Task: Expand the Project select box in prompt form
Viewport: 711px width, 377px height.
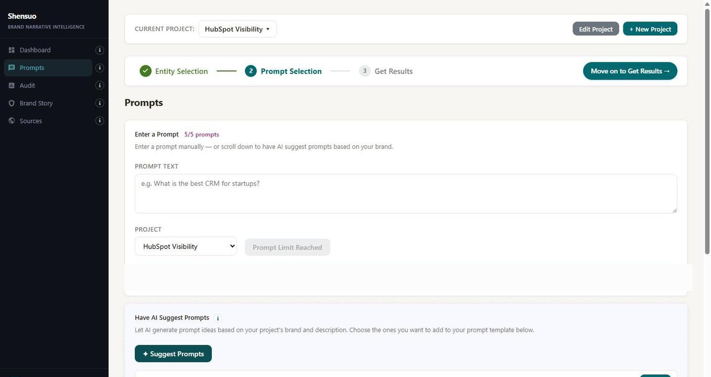Action: pos(186,247)
